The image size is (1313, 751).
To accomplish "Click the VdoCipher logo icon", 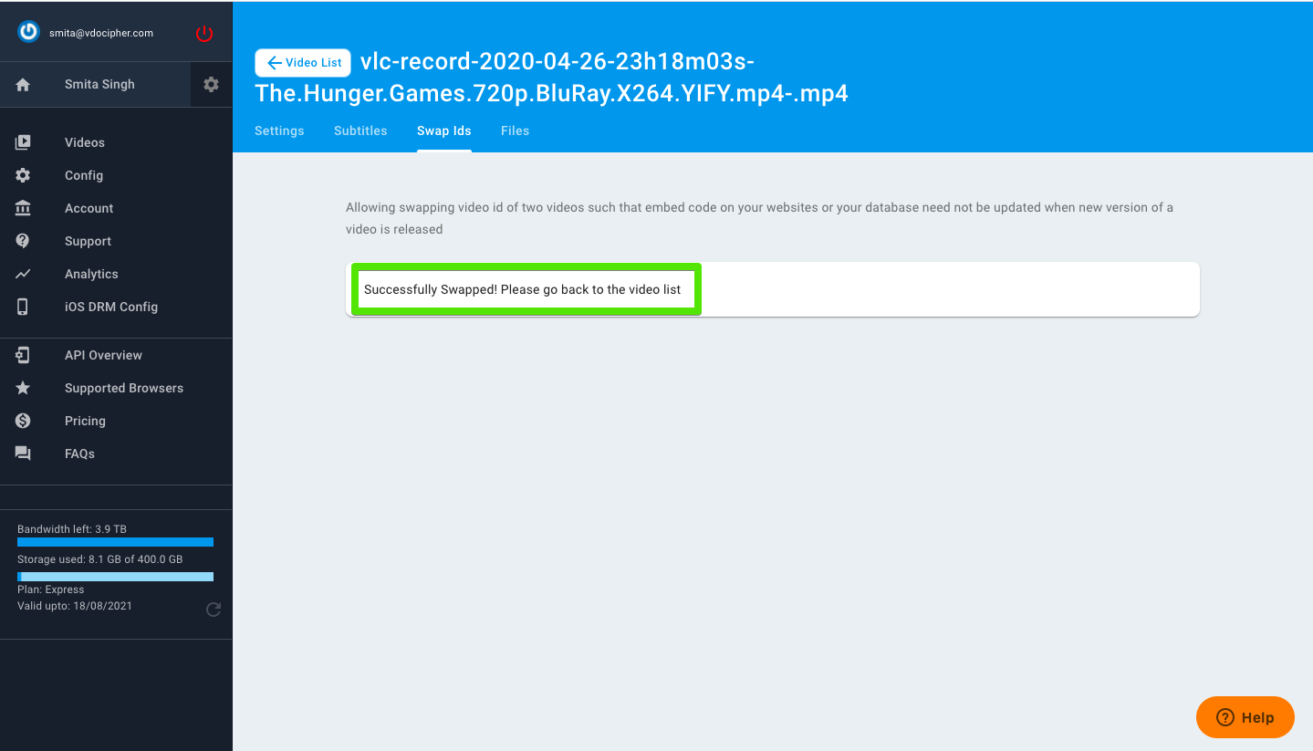I will [29, 32].
